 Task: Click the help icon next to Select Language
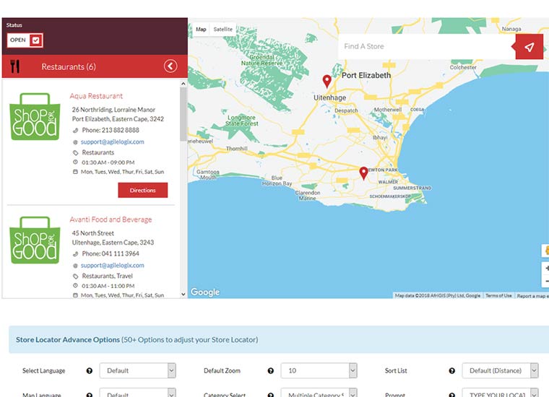tap(90, 371)
